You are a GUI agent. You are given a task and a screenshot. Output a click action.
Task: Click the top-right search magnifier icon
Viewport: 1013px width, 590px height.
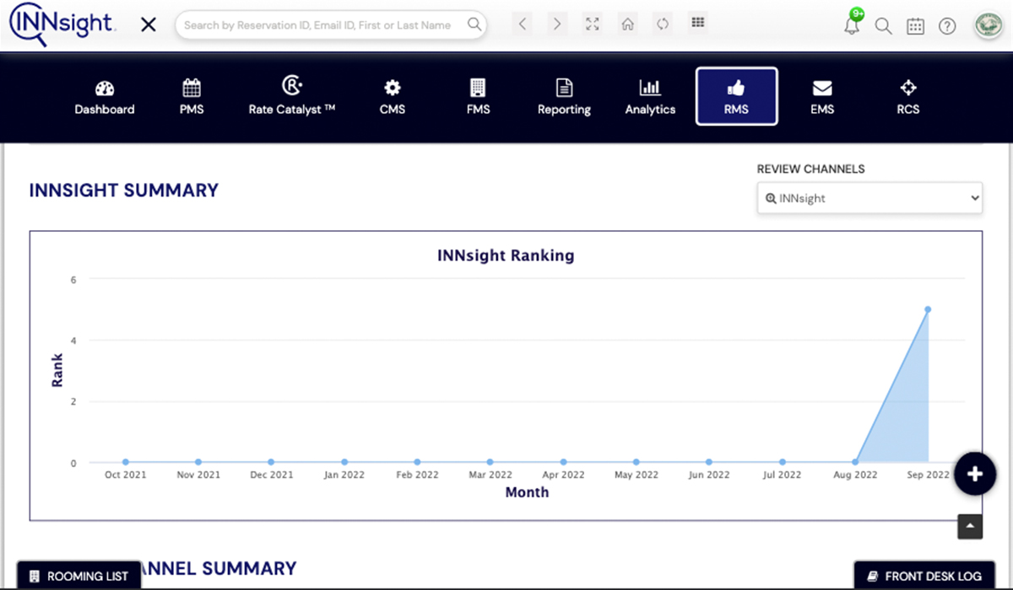point(883,26)
